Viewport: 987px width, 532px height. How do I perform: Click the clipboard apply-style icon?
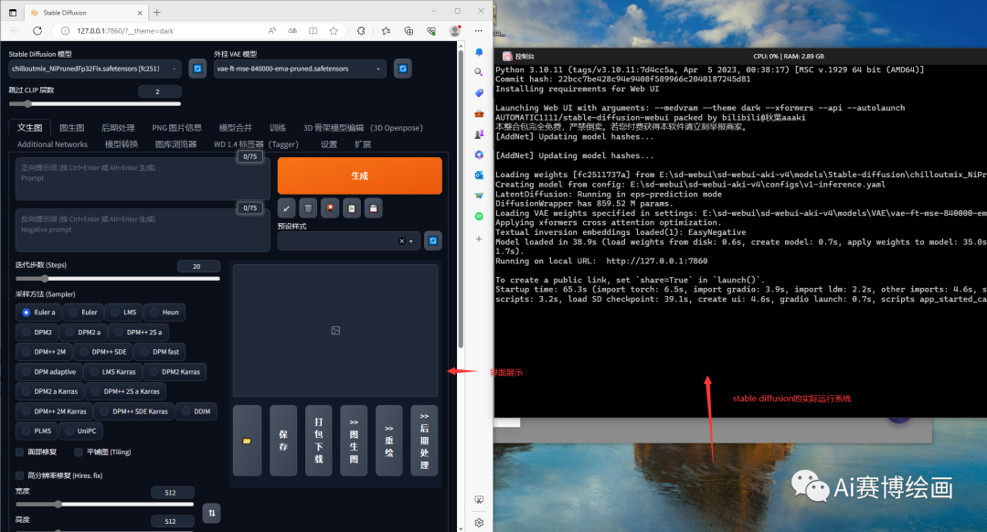tap(351, 208)
